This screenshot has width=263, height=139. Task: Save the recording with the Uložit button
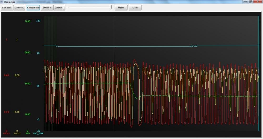135,8
